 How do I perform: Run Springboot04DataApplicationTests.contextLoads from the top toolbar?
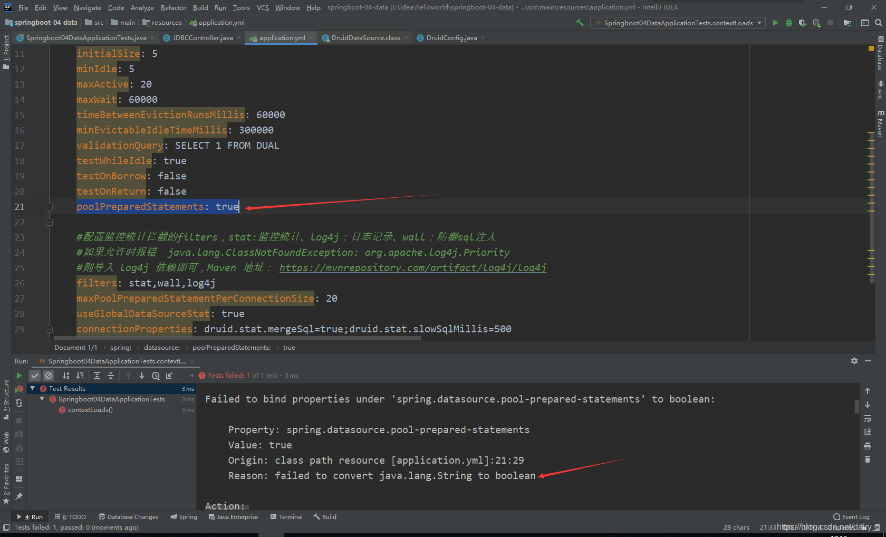click(x=775, y=23)
